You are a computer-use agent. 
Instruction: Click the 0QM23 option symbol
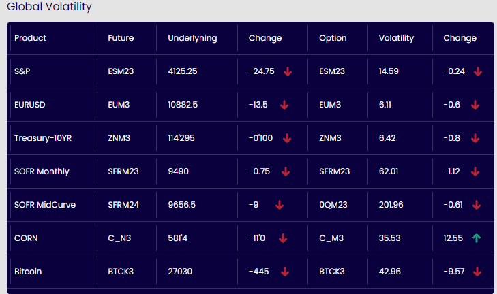coord(333,205)
